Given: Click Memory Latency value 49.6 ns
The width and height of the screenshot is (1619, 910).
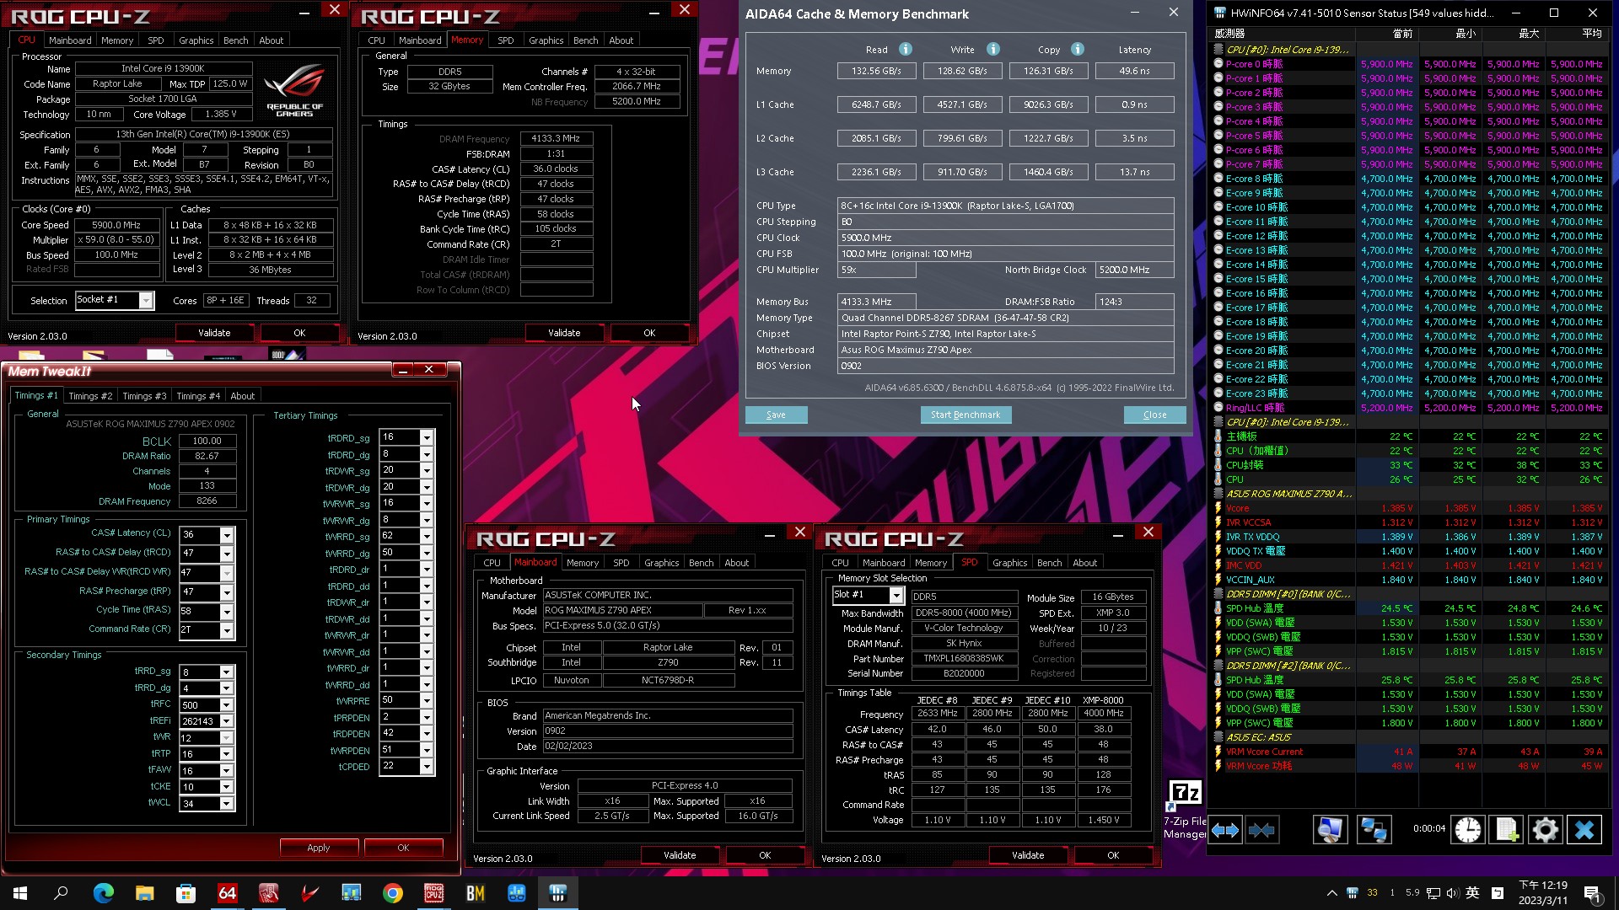Looking at the screenshot, I should (x=1134, y=71).
